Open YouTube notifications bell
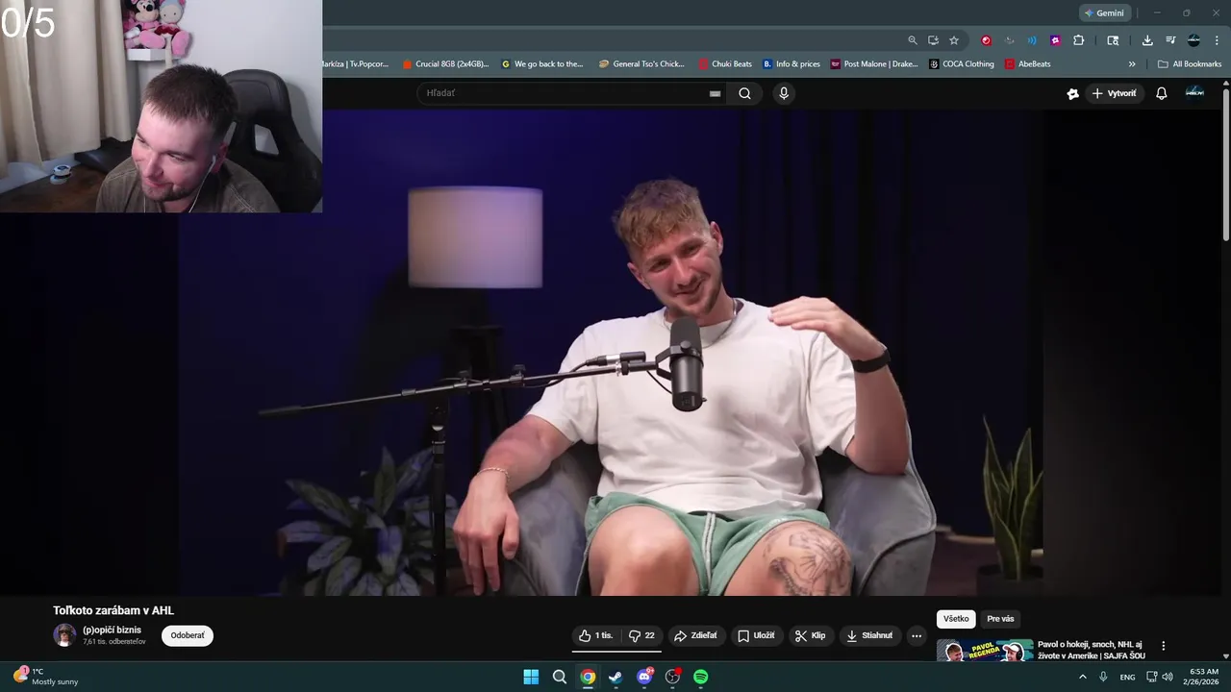Image resolution: width=1231 pixels, height=692 pixels. (1161, 93)
